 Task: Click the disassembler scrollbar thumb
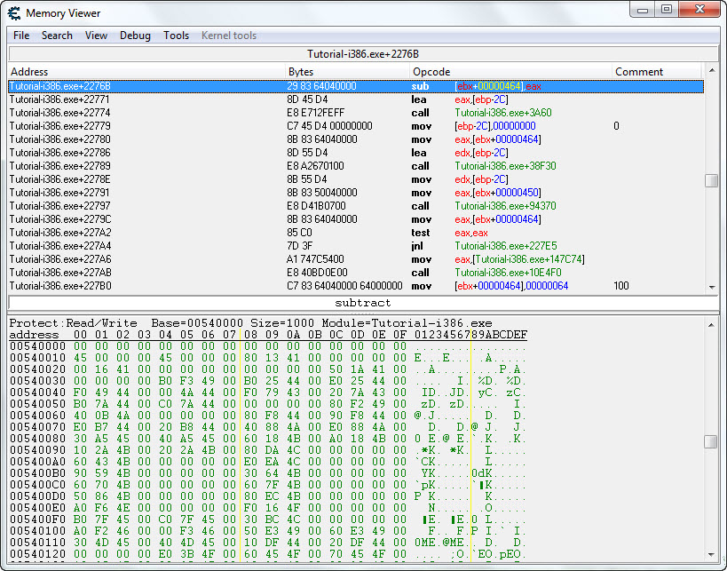pos(711,181)
